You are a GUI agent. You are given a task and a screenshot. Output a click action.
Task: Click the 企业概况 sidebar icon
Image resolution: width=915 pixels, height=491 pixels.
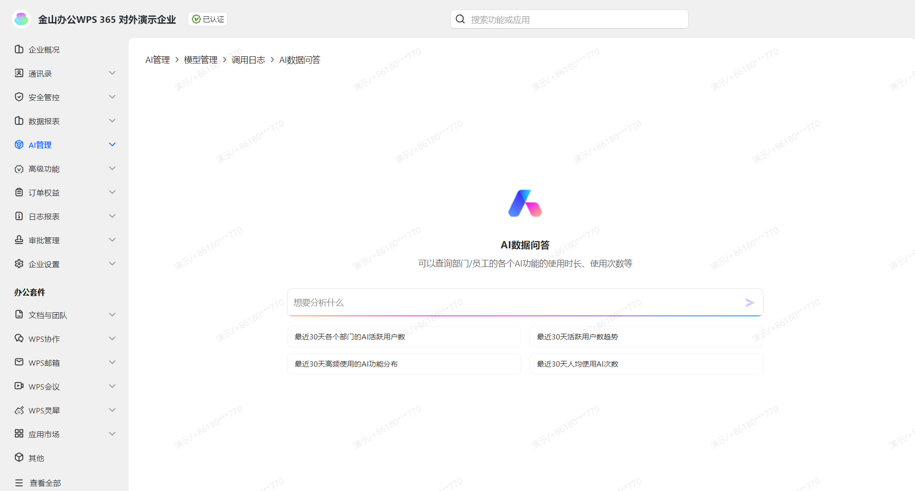[19, 49]
